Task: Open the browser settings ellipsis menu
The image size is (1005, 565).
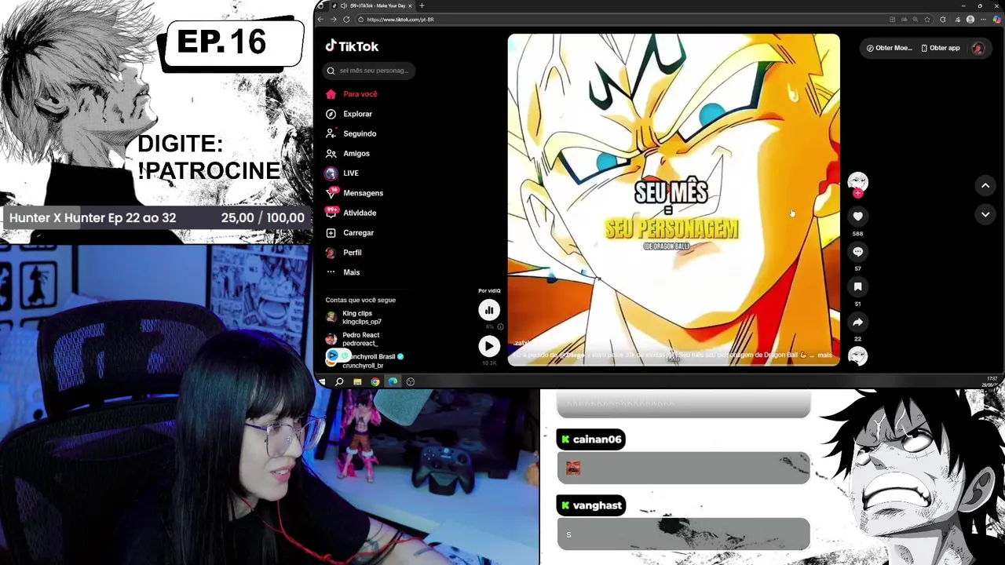Action: [984, 20]
